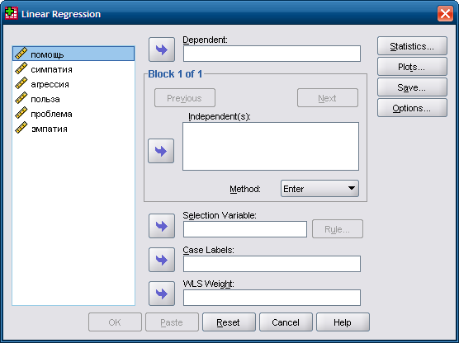459x343 pixels.
Task: Select variable помощь in the list
Action: 73,54
